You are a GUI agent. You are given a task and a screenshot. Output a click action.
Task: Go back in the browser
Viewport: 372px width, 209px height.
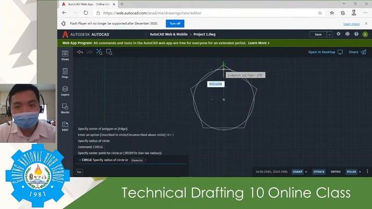65,13
